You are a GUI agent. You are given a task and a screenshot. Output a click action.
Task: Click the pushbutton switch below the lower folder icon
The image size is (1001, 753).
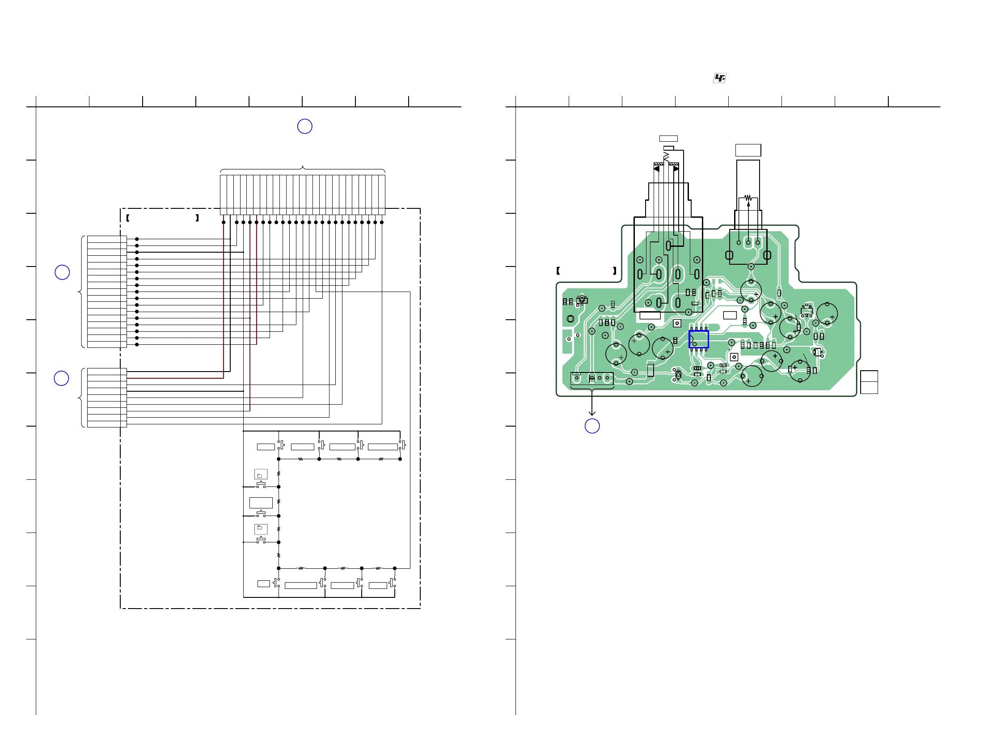(261, 540)
